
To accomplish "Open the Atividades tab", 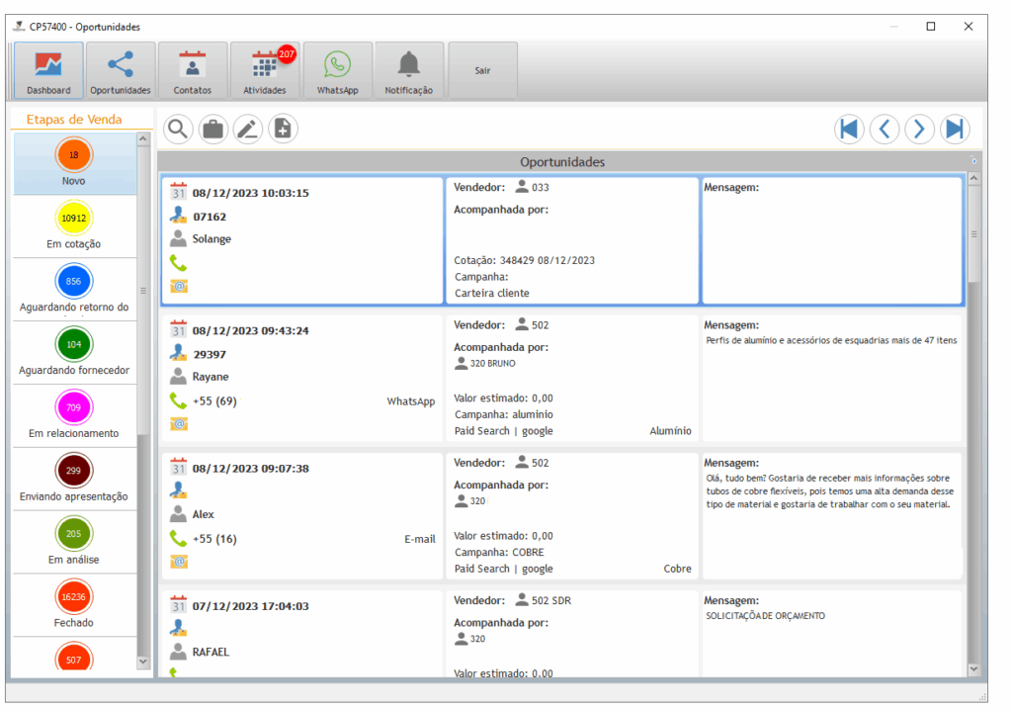I will tap(265, 71).
